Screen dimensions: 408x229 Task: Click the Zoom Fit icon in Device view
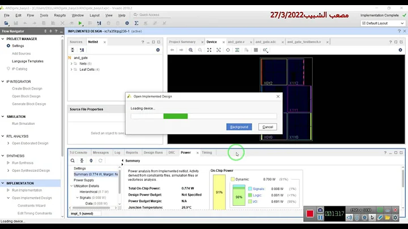pos(209,50)
